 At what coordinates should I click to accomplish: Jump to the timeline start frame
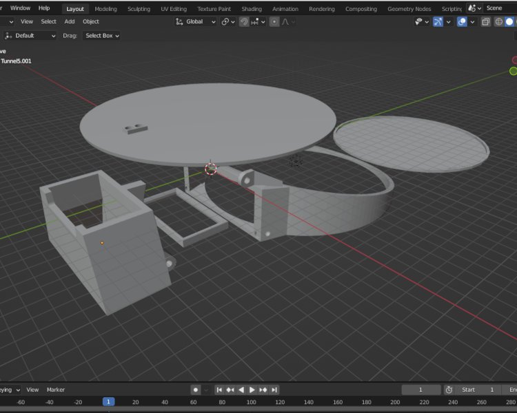[219, 390]
